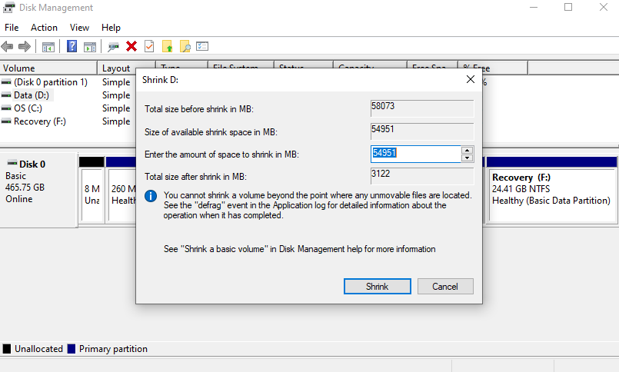Click the red X Delete icon

tap(131, 46)
